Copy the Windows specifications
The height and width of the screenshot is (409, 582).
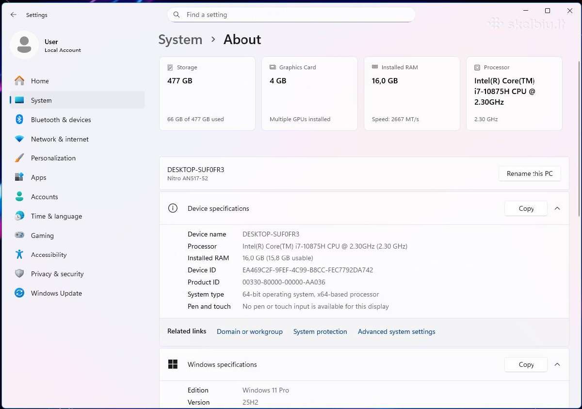coord(526,364)
